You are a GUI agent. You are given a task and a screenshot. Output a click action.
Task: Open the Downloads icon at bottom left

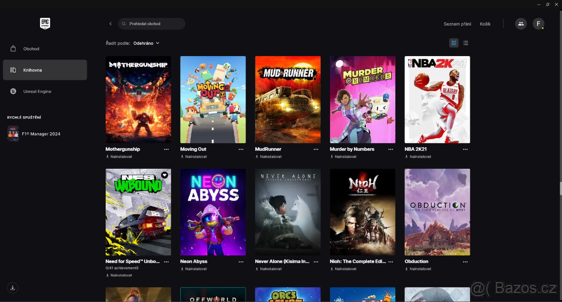[13, 288]
